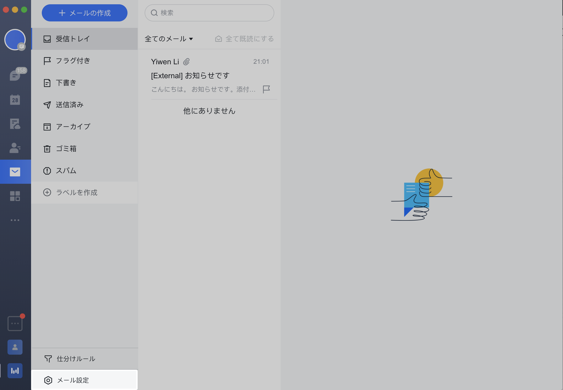The width and height of the screenshot is (563, 390).
Task: Open the 受信トレイ inbox folder
Action: point(73,39)
